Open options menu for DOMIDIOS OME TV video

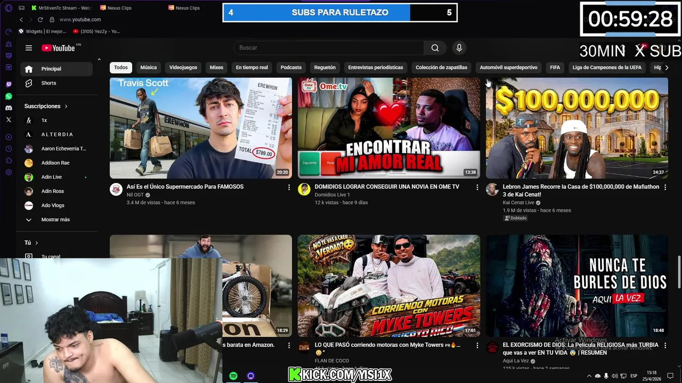477,187
